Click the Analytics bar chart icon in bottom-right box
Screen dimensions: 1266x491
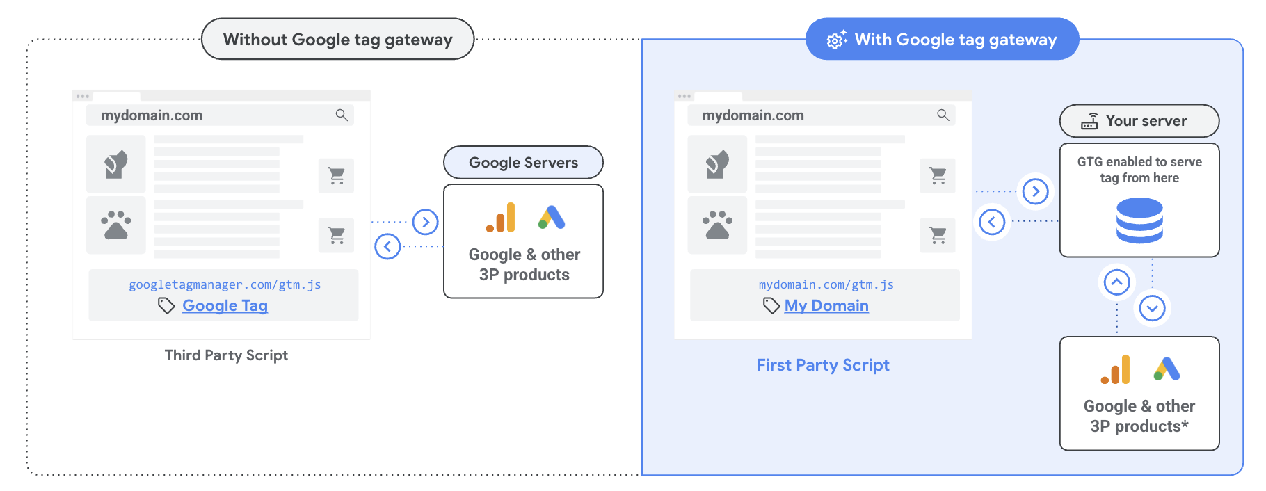pyautogui.click(x=1116, y=369)
